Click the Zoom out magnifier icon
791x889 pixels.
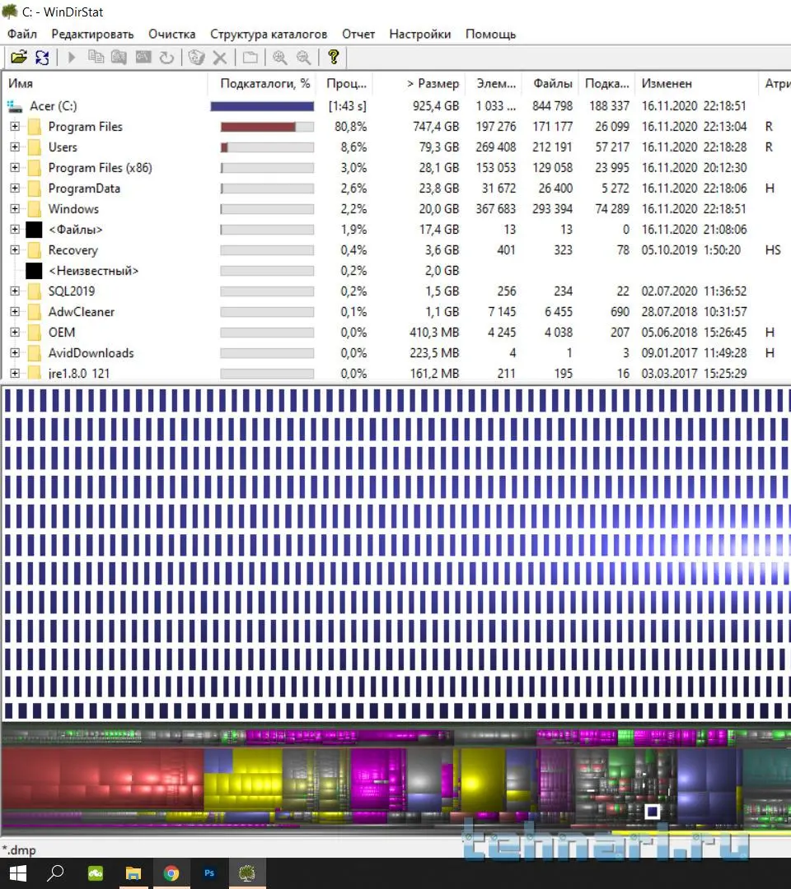pyautogui.click(x=303, y=58)
